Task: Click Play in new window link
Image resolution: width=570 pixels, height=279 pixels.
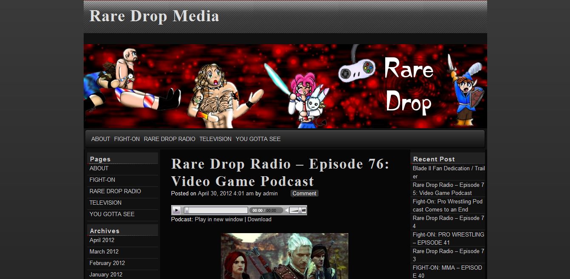Action: [219, 219]
